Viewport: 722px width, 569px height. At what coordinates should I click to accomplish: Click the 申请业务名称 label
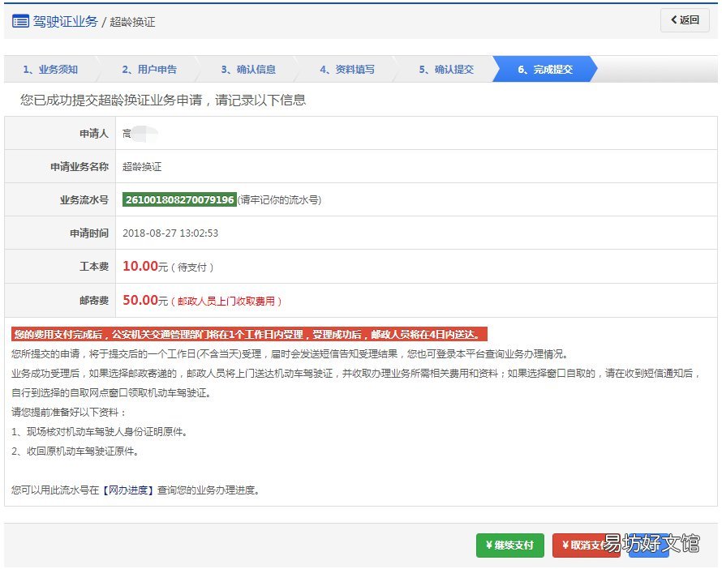coord(80,166)
